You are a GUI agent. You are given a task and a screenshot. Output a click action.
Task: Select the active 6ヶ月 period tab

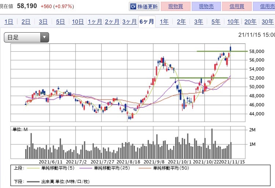tap(147, 22)
